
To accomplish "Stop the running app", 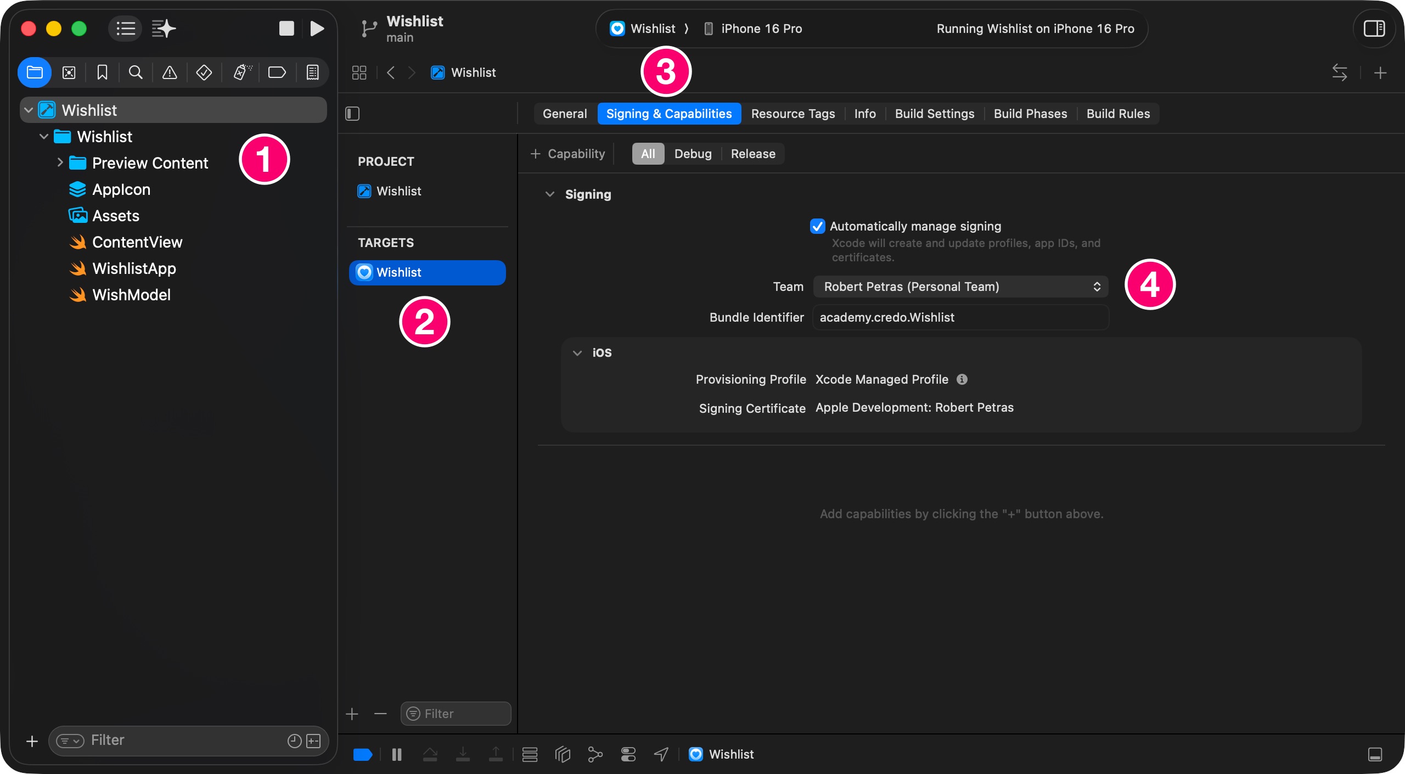I will [x=286, y=29].
